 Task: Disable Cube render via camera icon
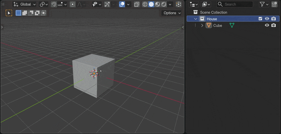point(274,25)
